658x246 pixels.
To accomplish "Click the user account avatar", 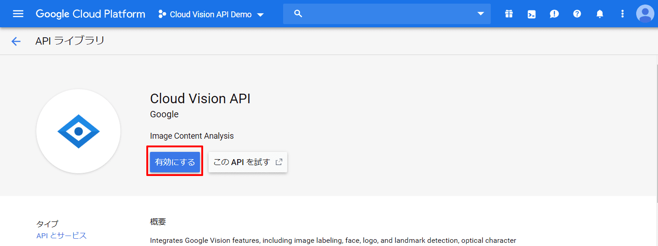I will pyautogui.click(x=645, y=14).
